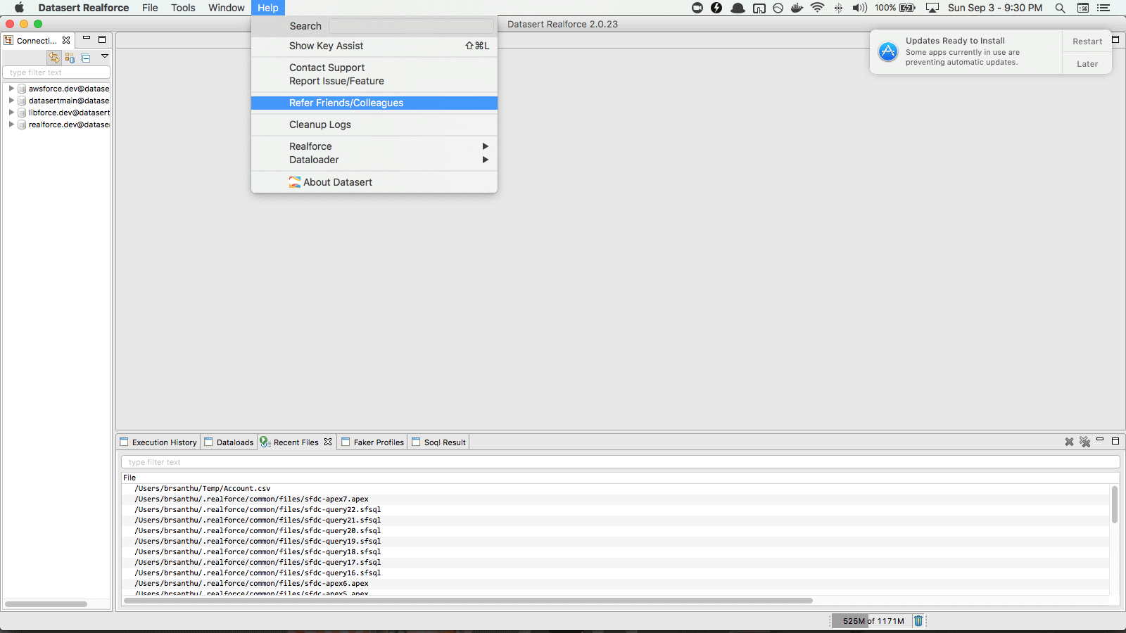Viewport: 1126px width, 633px height.
Task: Remove selected recent file X icon
Action: tap(1069, 442)
